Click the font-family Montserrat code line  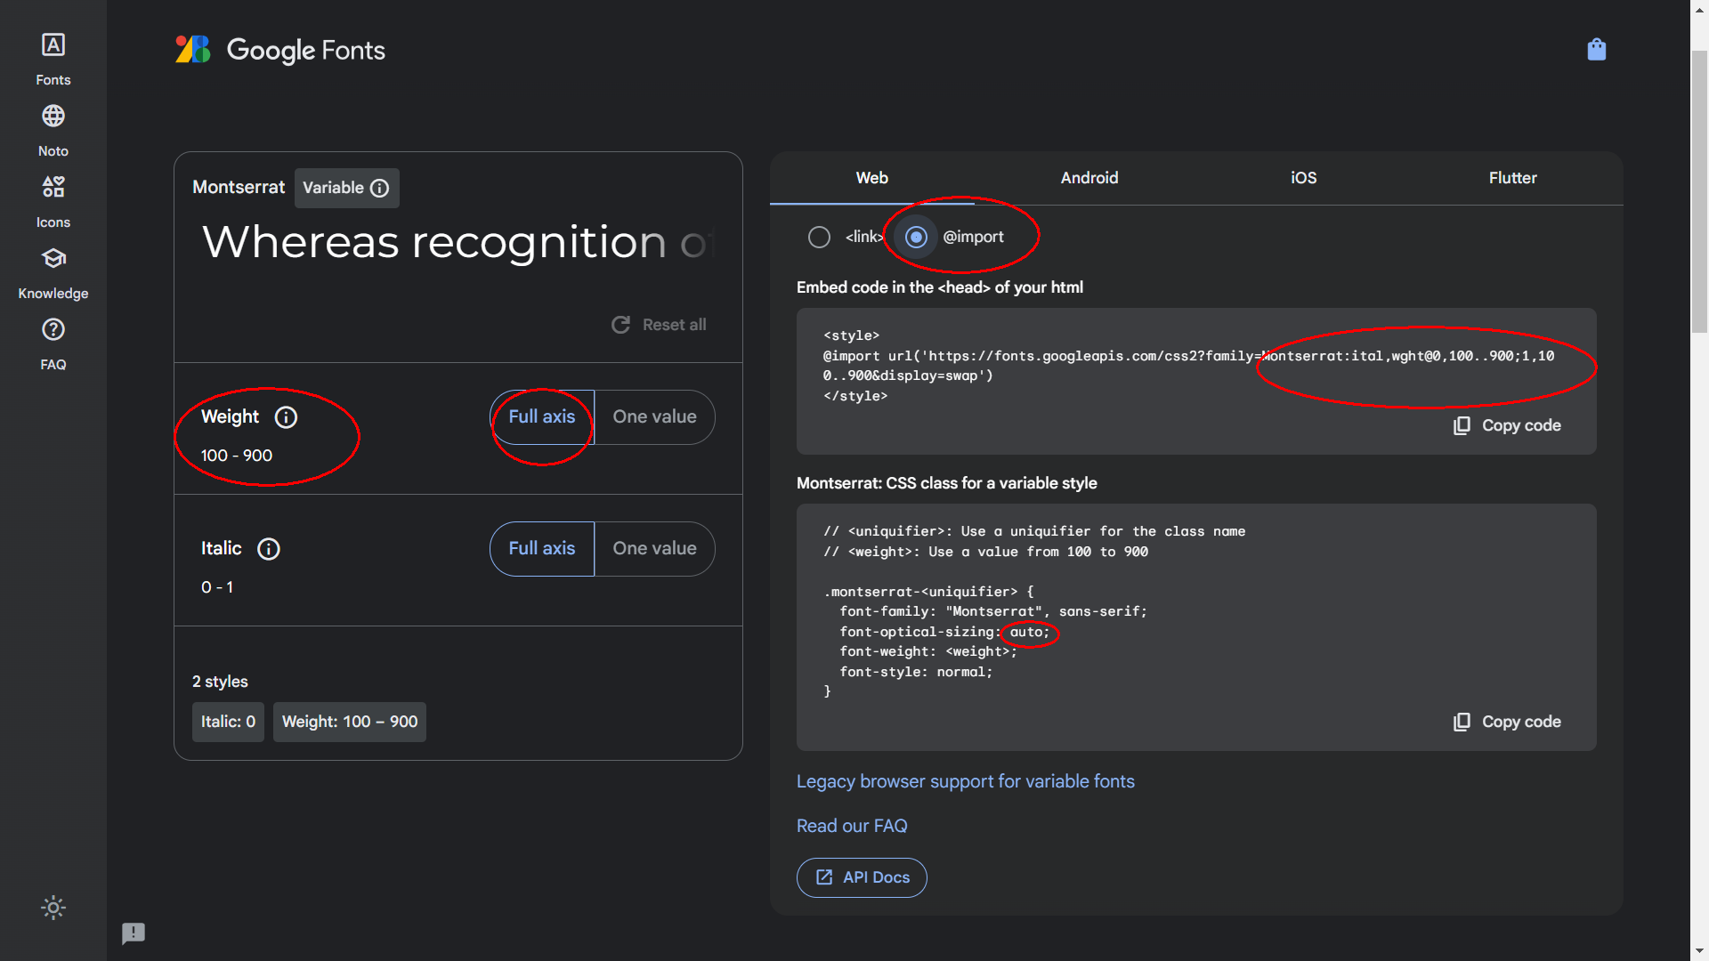[993, 611]
